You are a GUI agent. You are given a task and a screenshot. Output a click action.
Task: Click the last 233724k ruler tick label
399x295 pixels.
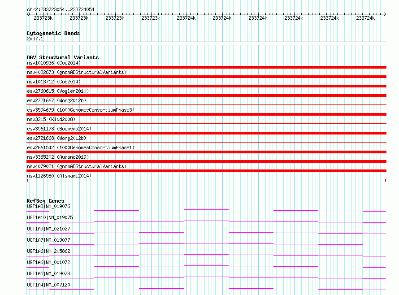click(365, 18)
